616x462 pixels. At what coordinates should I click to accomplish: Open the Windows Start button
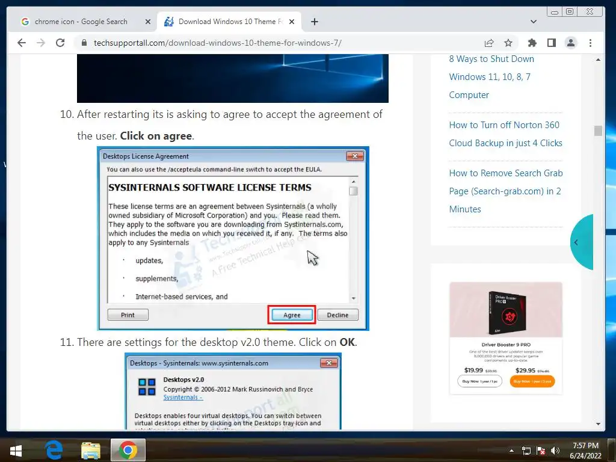[16, 450]
